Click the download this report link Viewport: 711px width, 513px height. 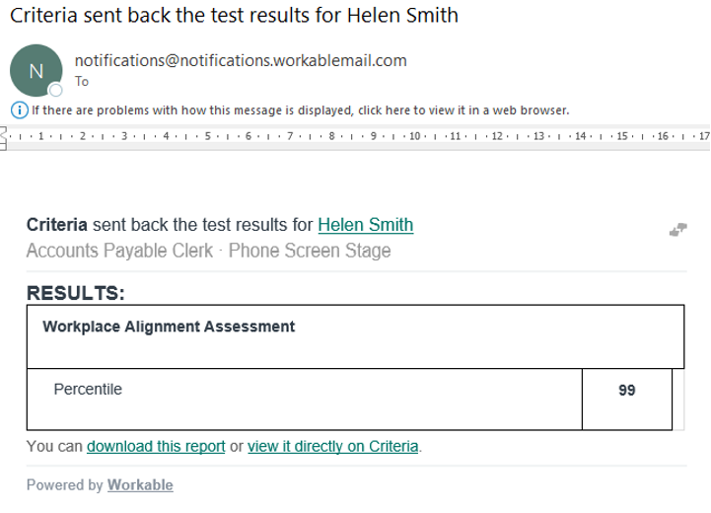[156, 446]
